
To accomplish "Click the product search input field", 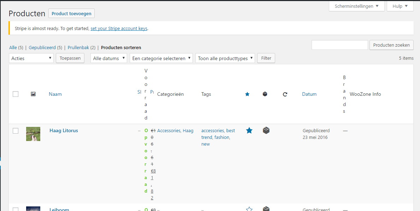I will point(339,45).
